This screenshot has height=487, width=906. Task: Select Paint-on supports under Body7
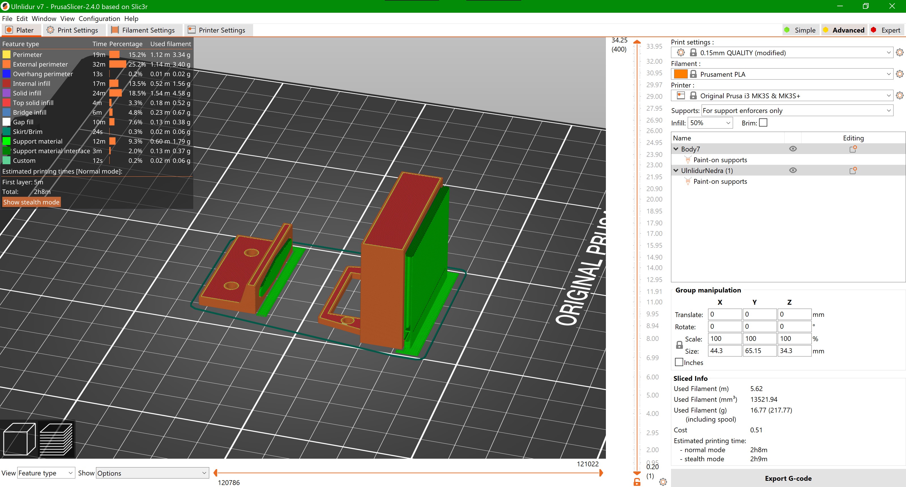(720, 160)
